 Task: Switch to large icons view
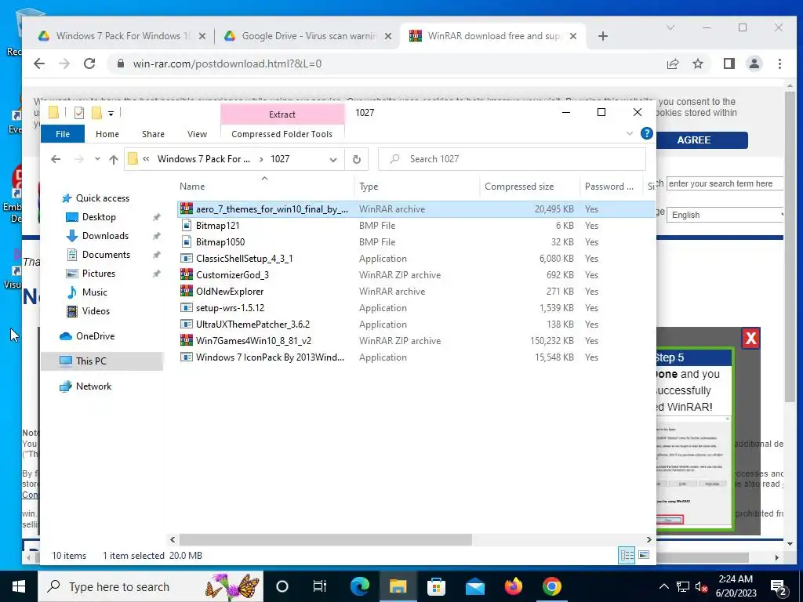[x=645, y=555]
